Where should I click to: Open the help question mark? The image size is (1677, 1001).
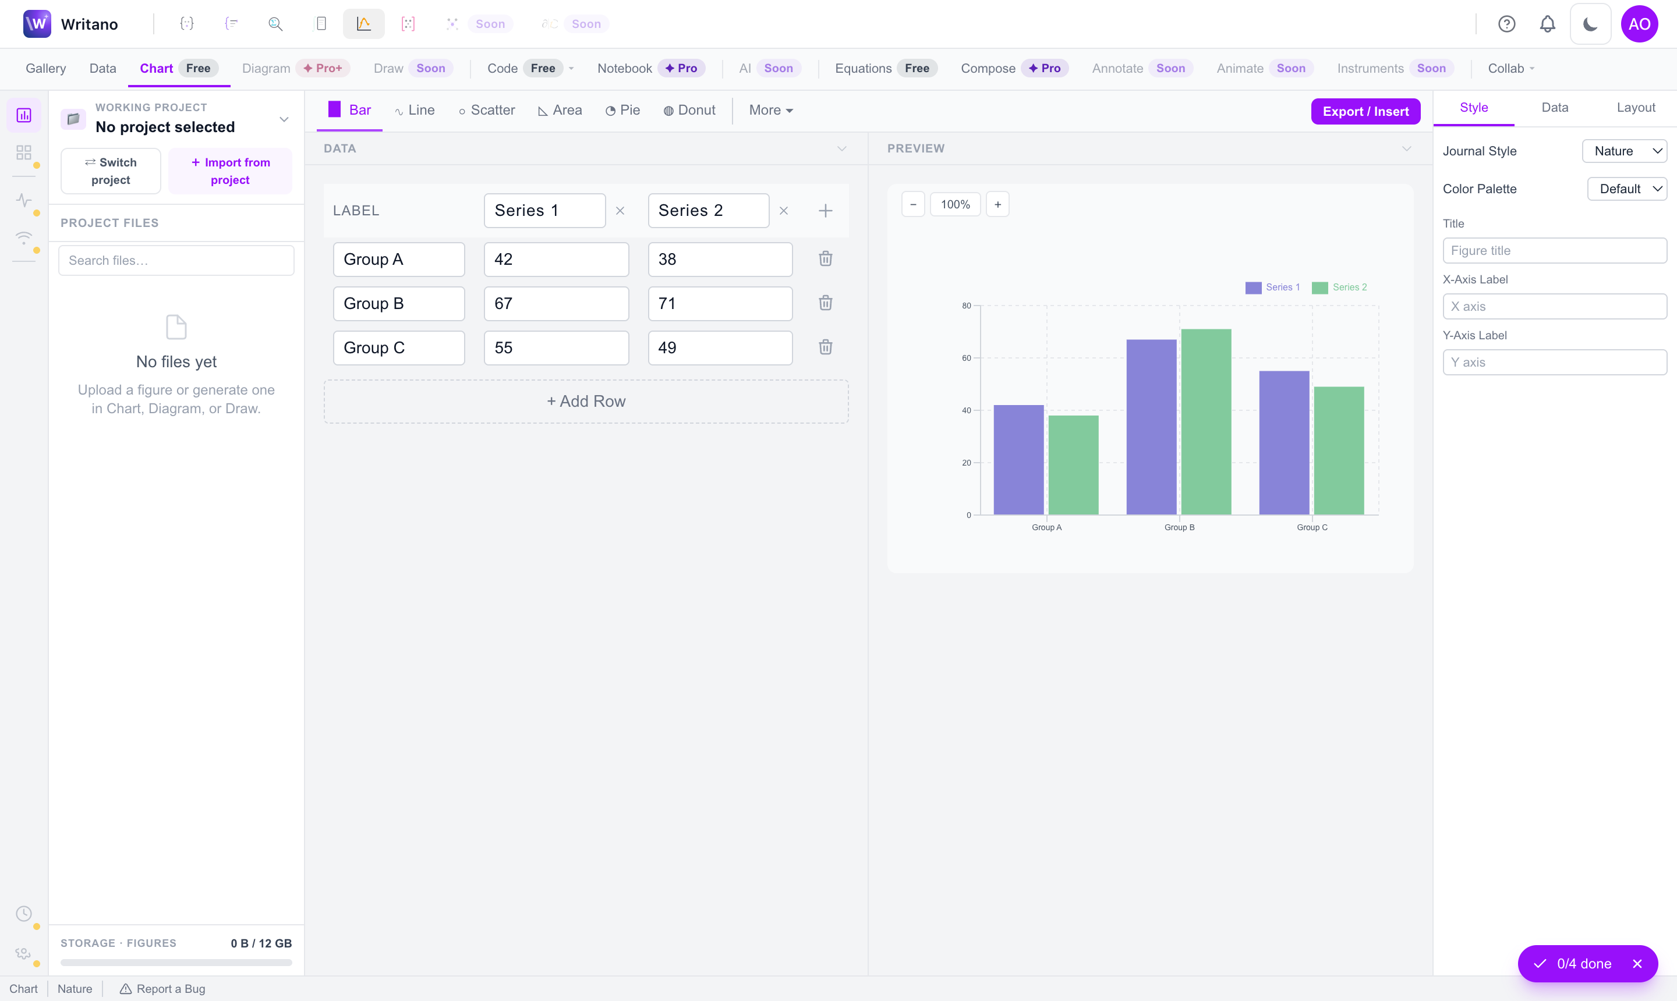pyautogui.click(x=1506, y=24)
